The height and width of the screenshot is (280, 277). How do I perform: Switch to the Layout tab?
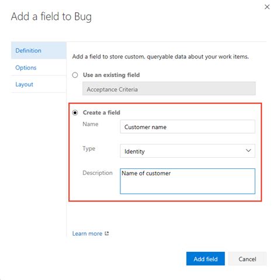pos(39,84)
